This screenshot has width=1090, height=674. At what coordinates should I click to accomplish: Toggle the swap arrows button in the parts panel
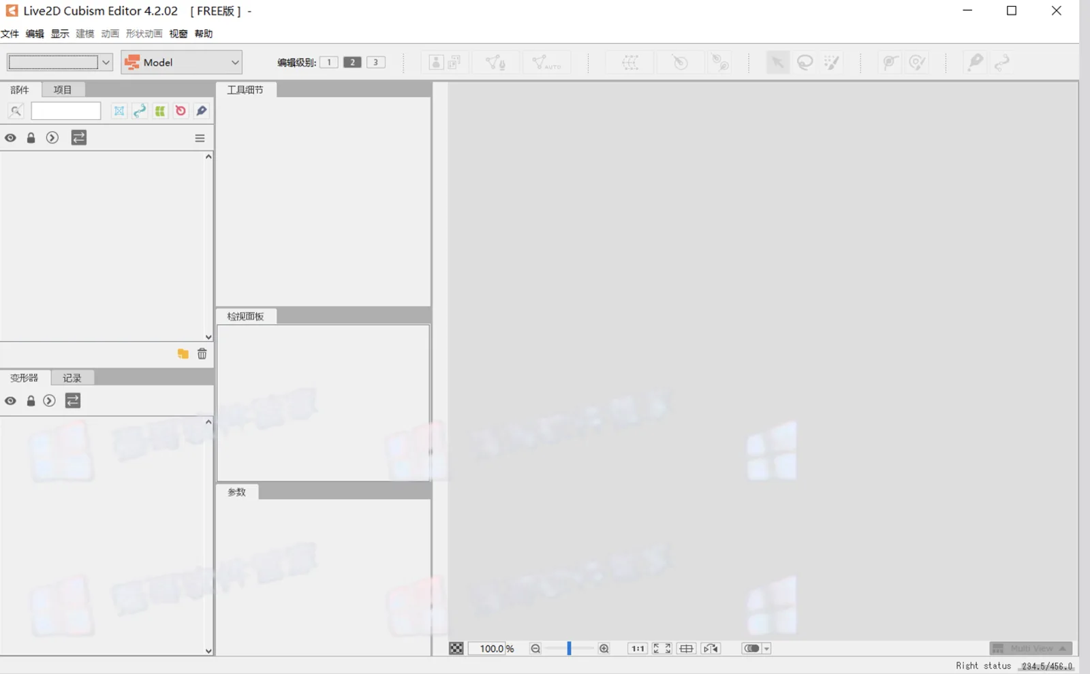point(79,138)
